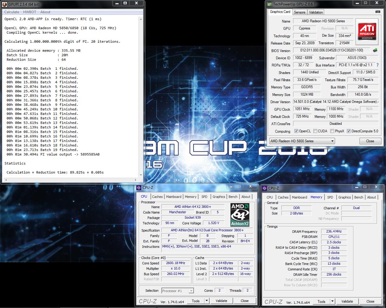Image resolution: width=386 pixels, height=308 pixels.
Task: Click the CAS# Latency 2.5 clocks value
Action: [x=334, y=242]
